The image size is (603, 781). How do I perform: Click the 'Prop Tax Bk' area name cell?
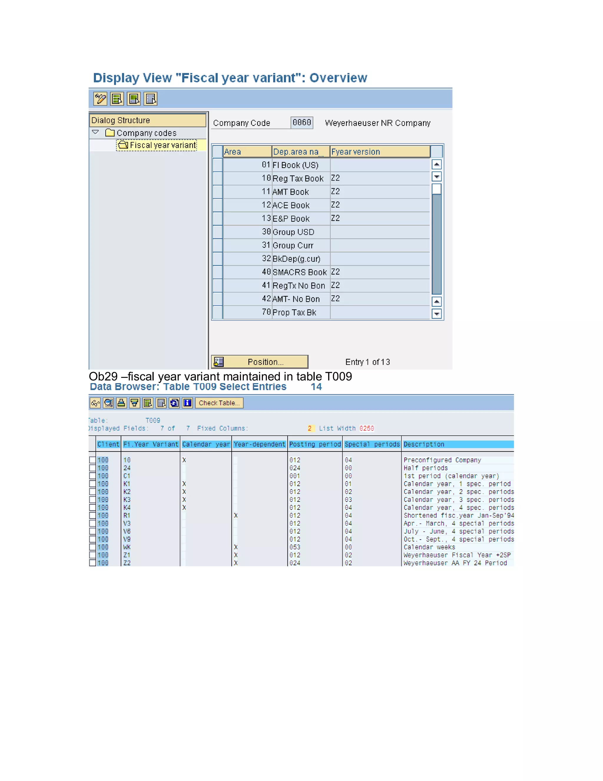click(301, 312)
